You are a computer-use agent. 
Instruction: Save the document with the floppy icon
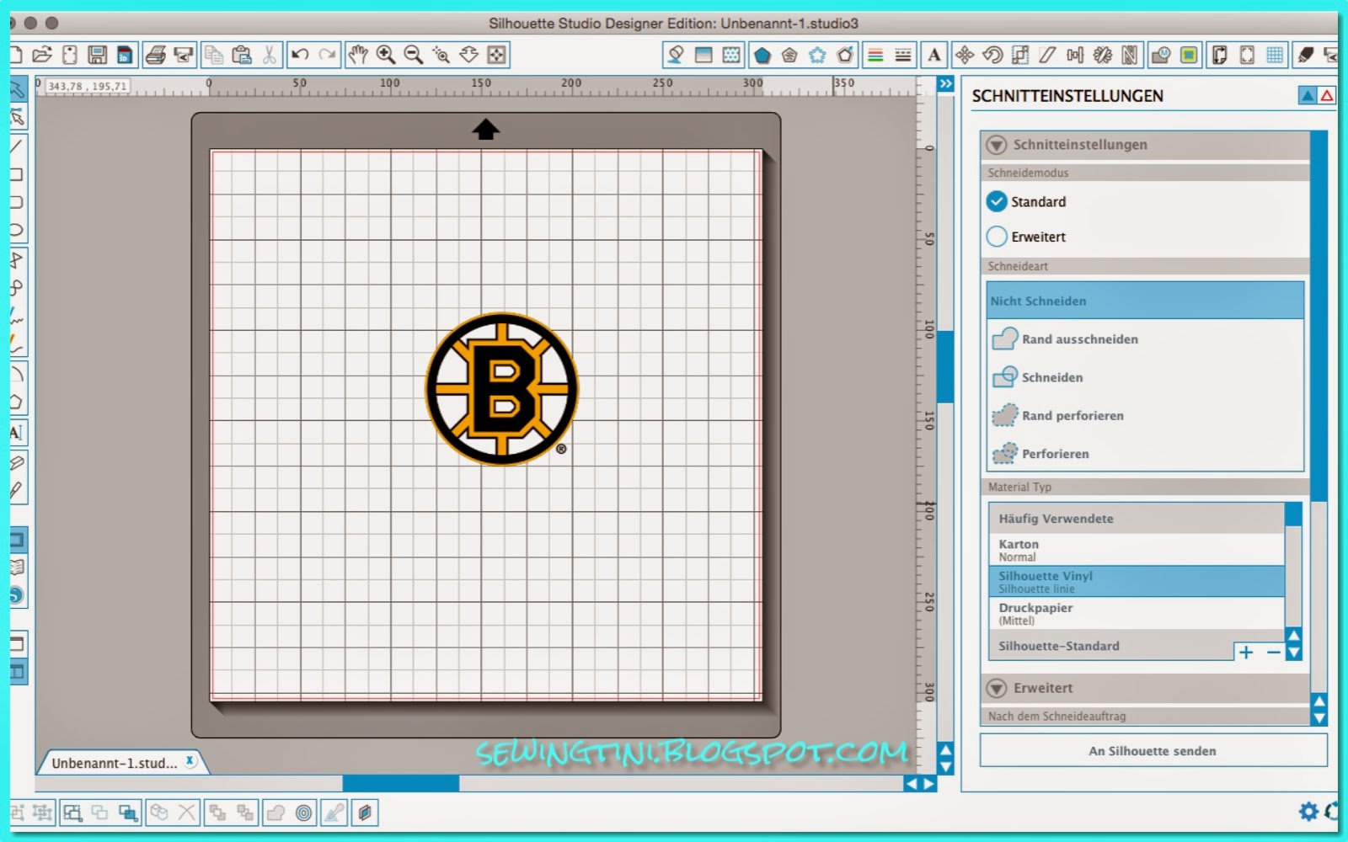[x=98, y=56]
